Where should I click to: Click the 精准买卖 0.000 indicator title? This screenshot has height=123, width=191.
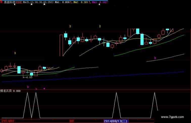10,91
